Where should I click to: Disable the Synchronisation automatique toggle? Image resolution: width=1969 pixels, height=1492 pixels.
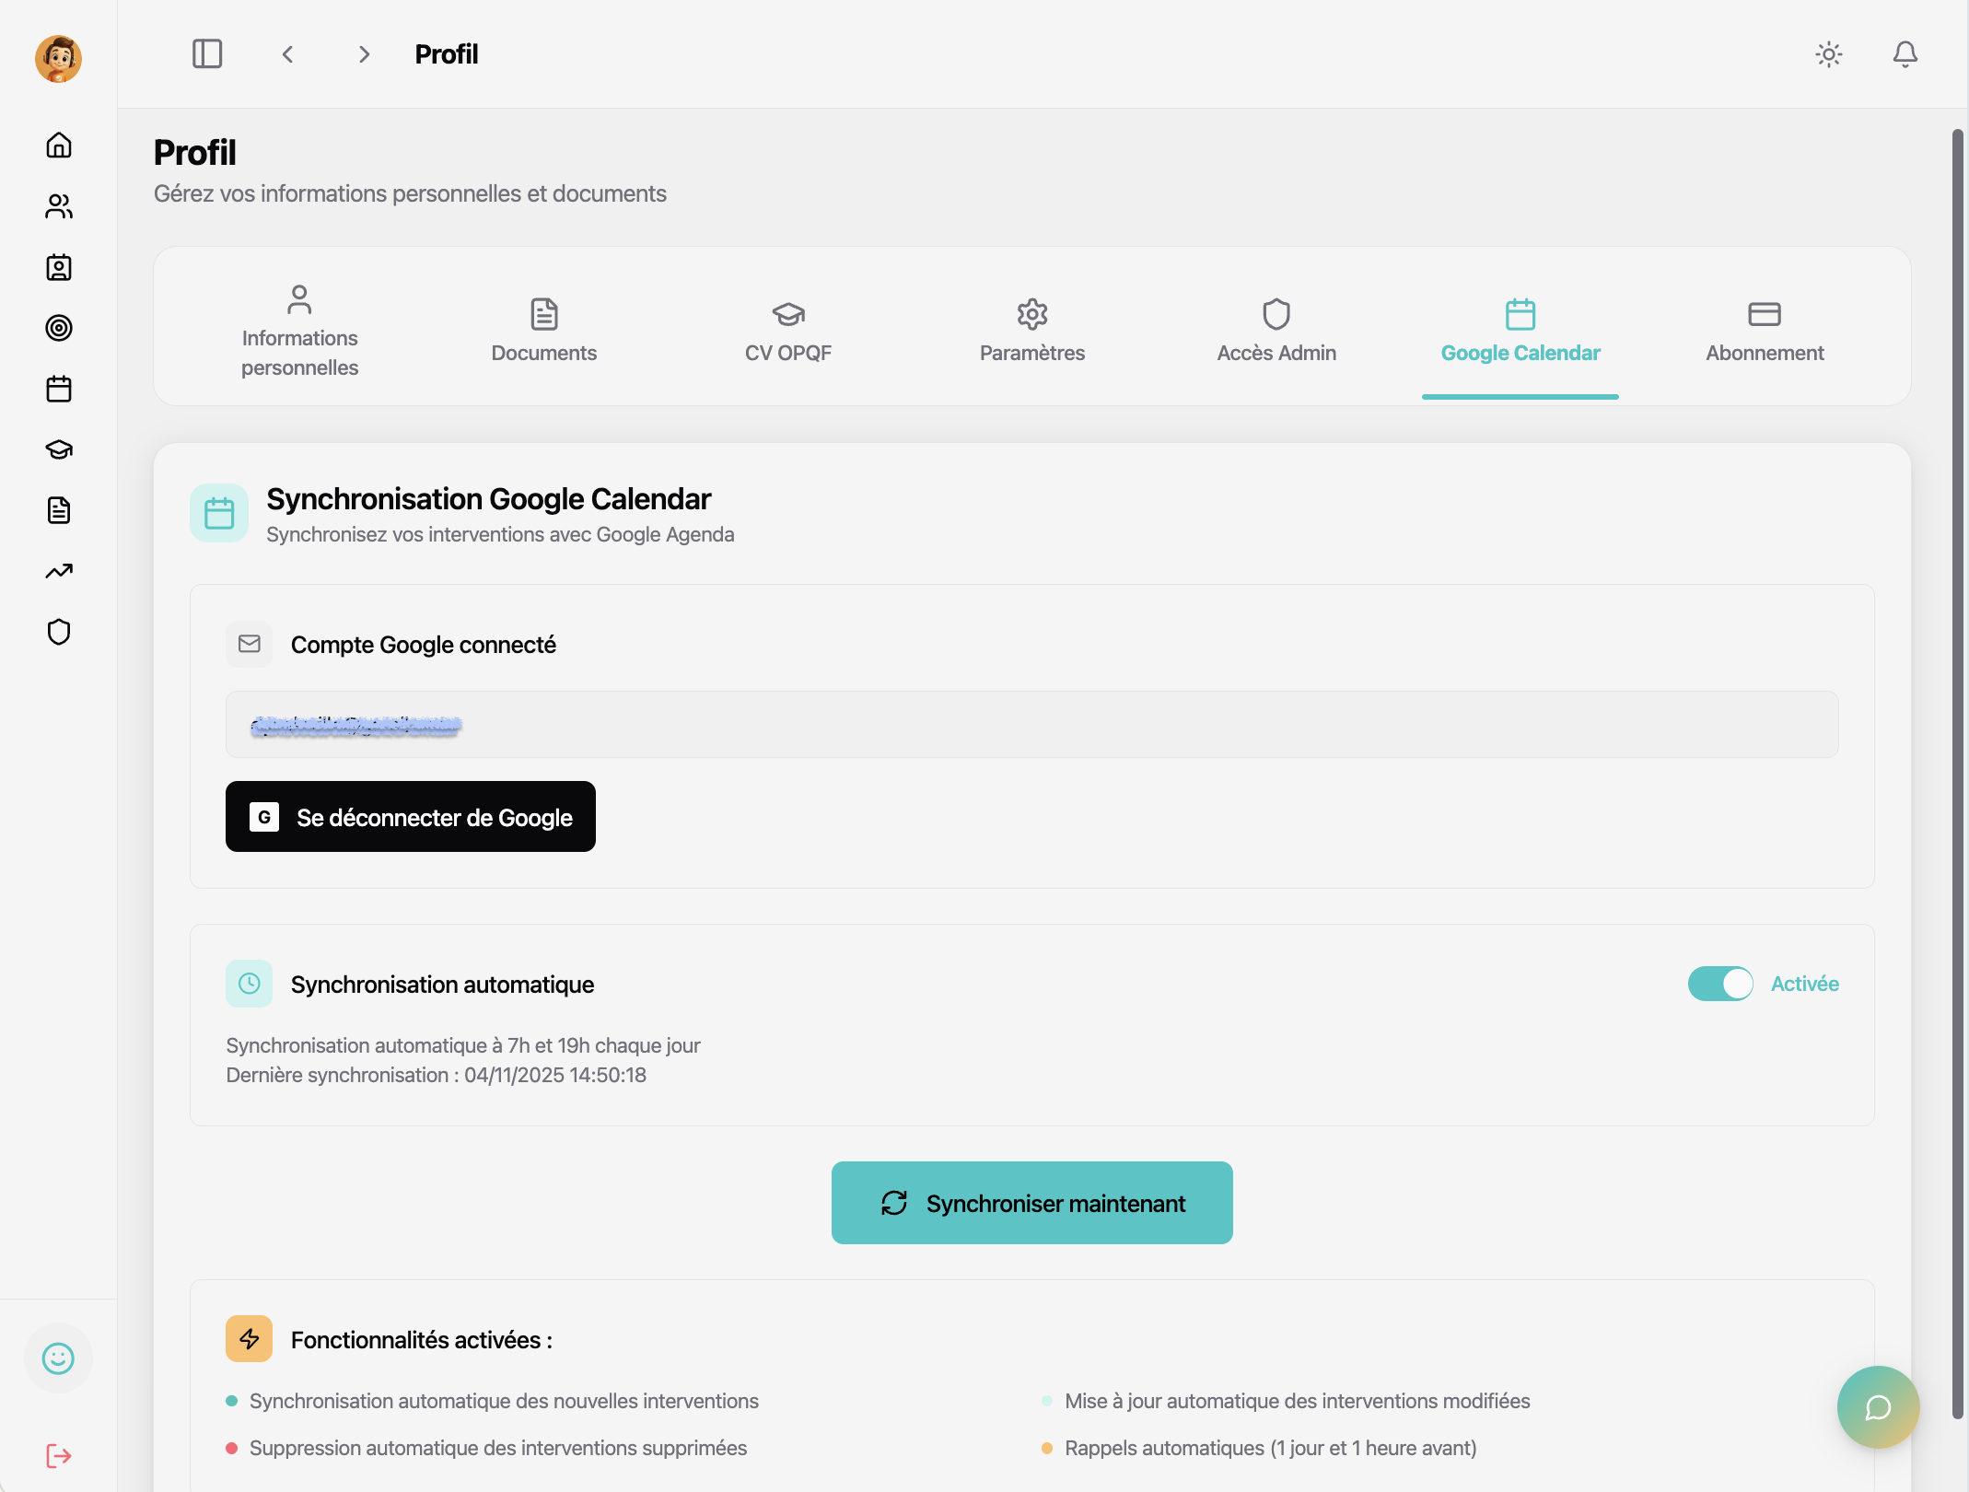click(x=1720, y=984)
